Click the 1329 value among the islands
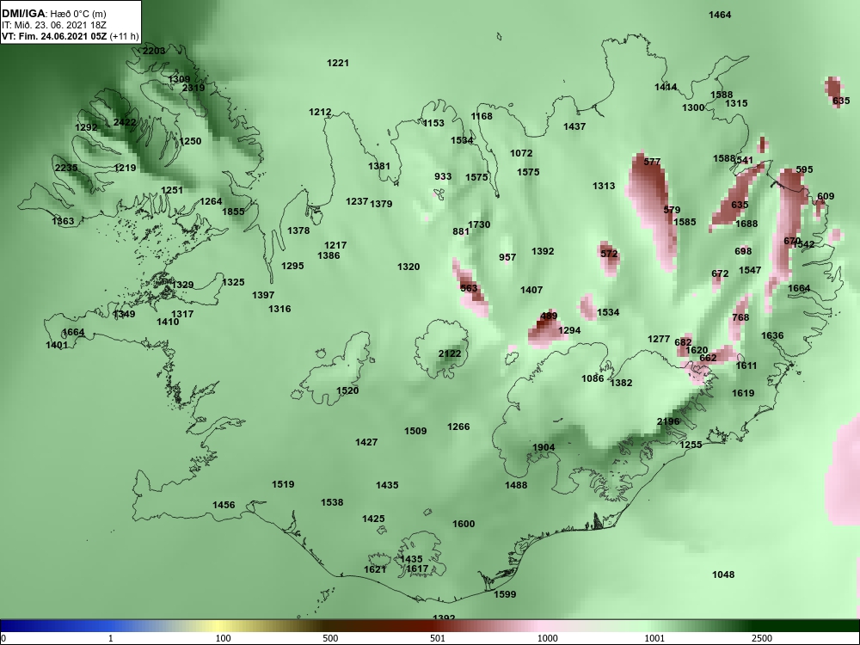 coord(182,286)
